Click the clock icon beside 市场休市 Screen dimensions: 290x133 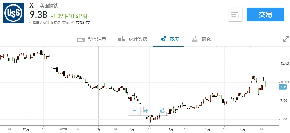(73, 23)
